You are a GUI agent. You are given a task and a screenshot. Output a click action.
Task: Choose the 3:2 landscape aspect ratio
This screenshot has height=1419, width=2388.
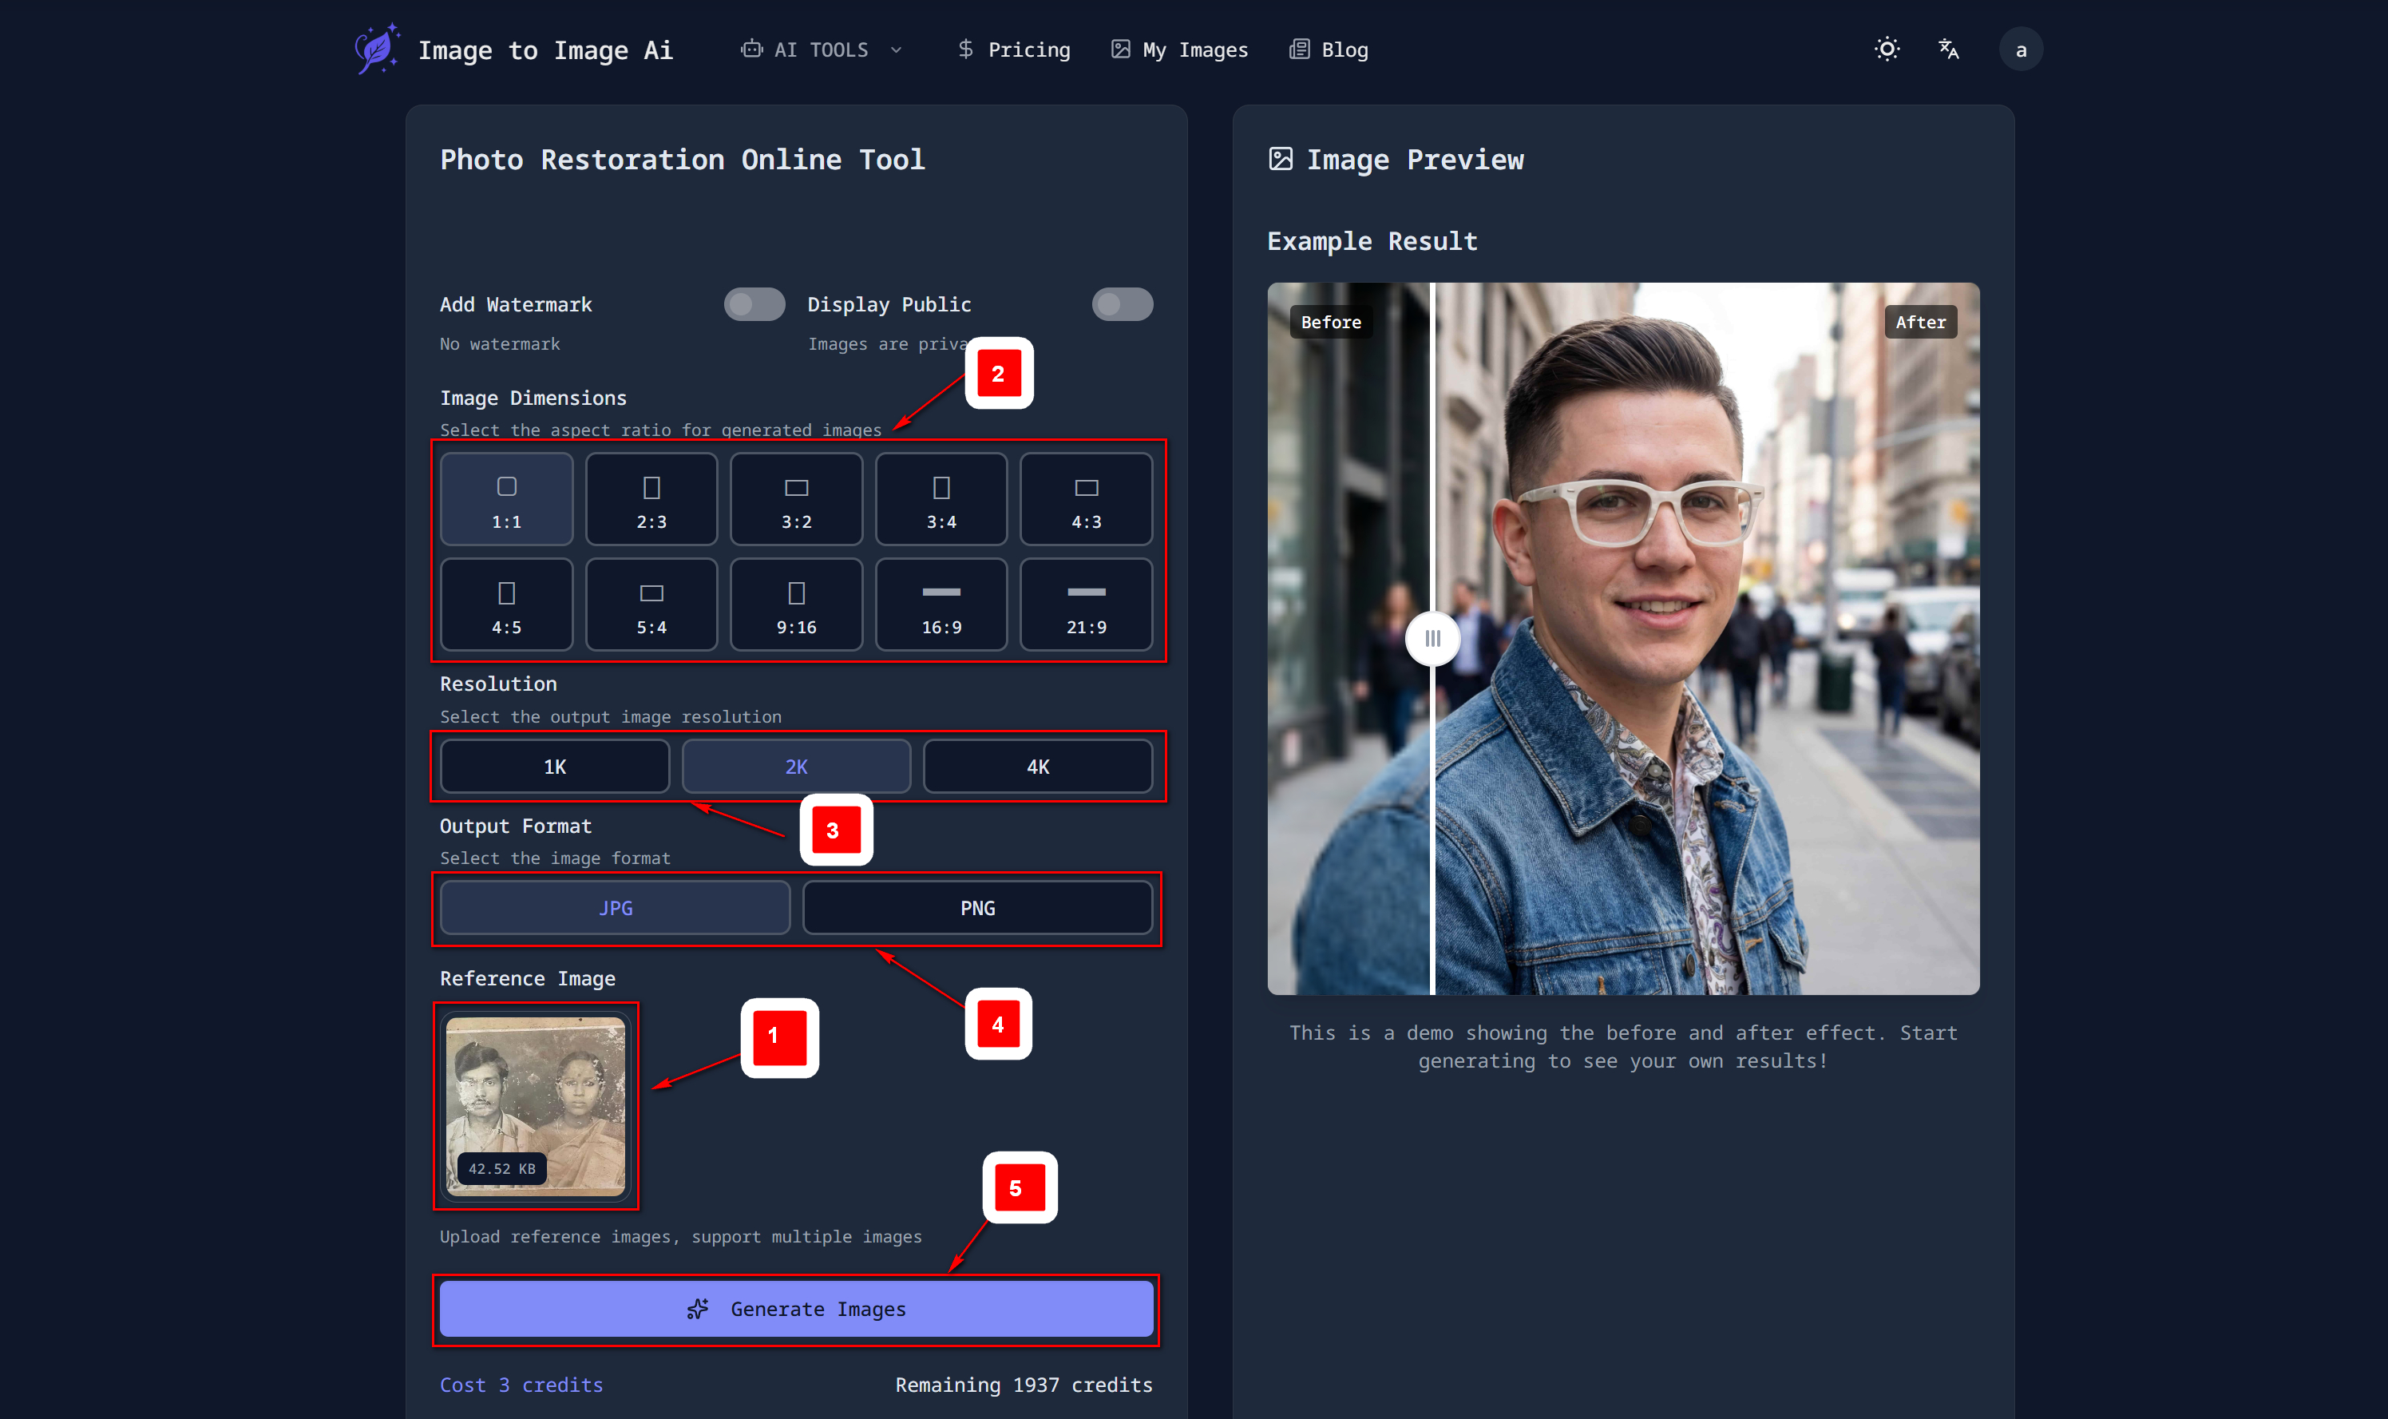pos(795,500)
